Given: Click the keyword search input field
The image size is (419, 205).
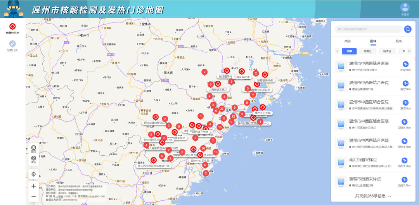Looking at the screenshot, I should coord(368,29).
